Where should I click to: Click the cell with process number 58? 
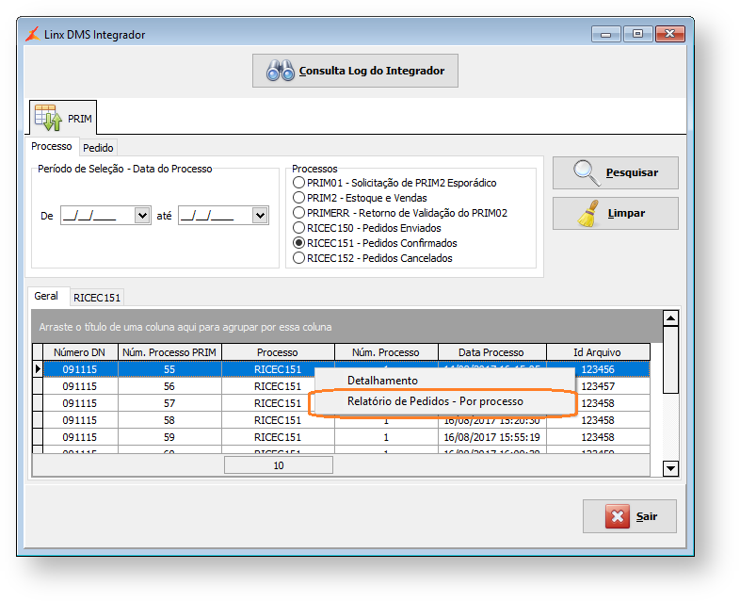[x=169, y=420]
